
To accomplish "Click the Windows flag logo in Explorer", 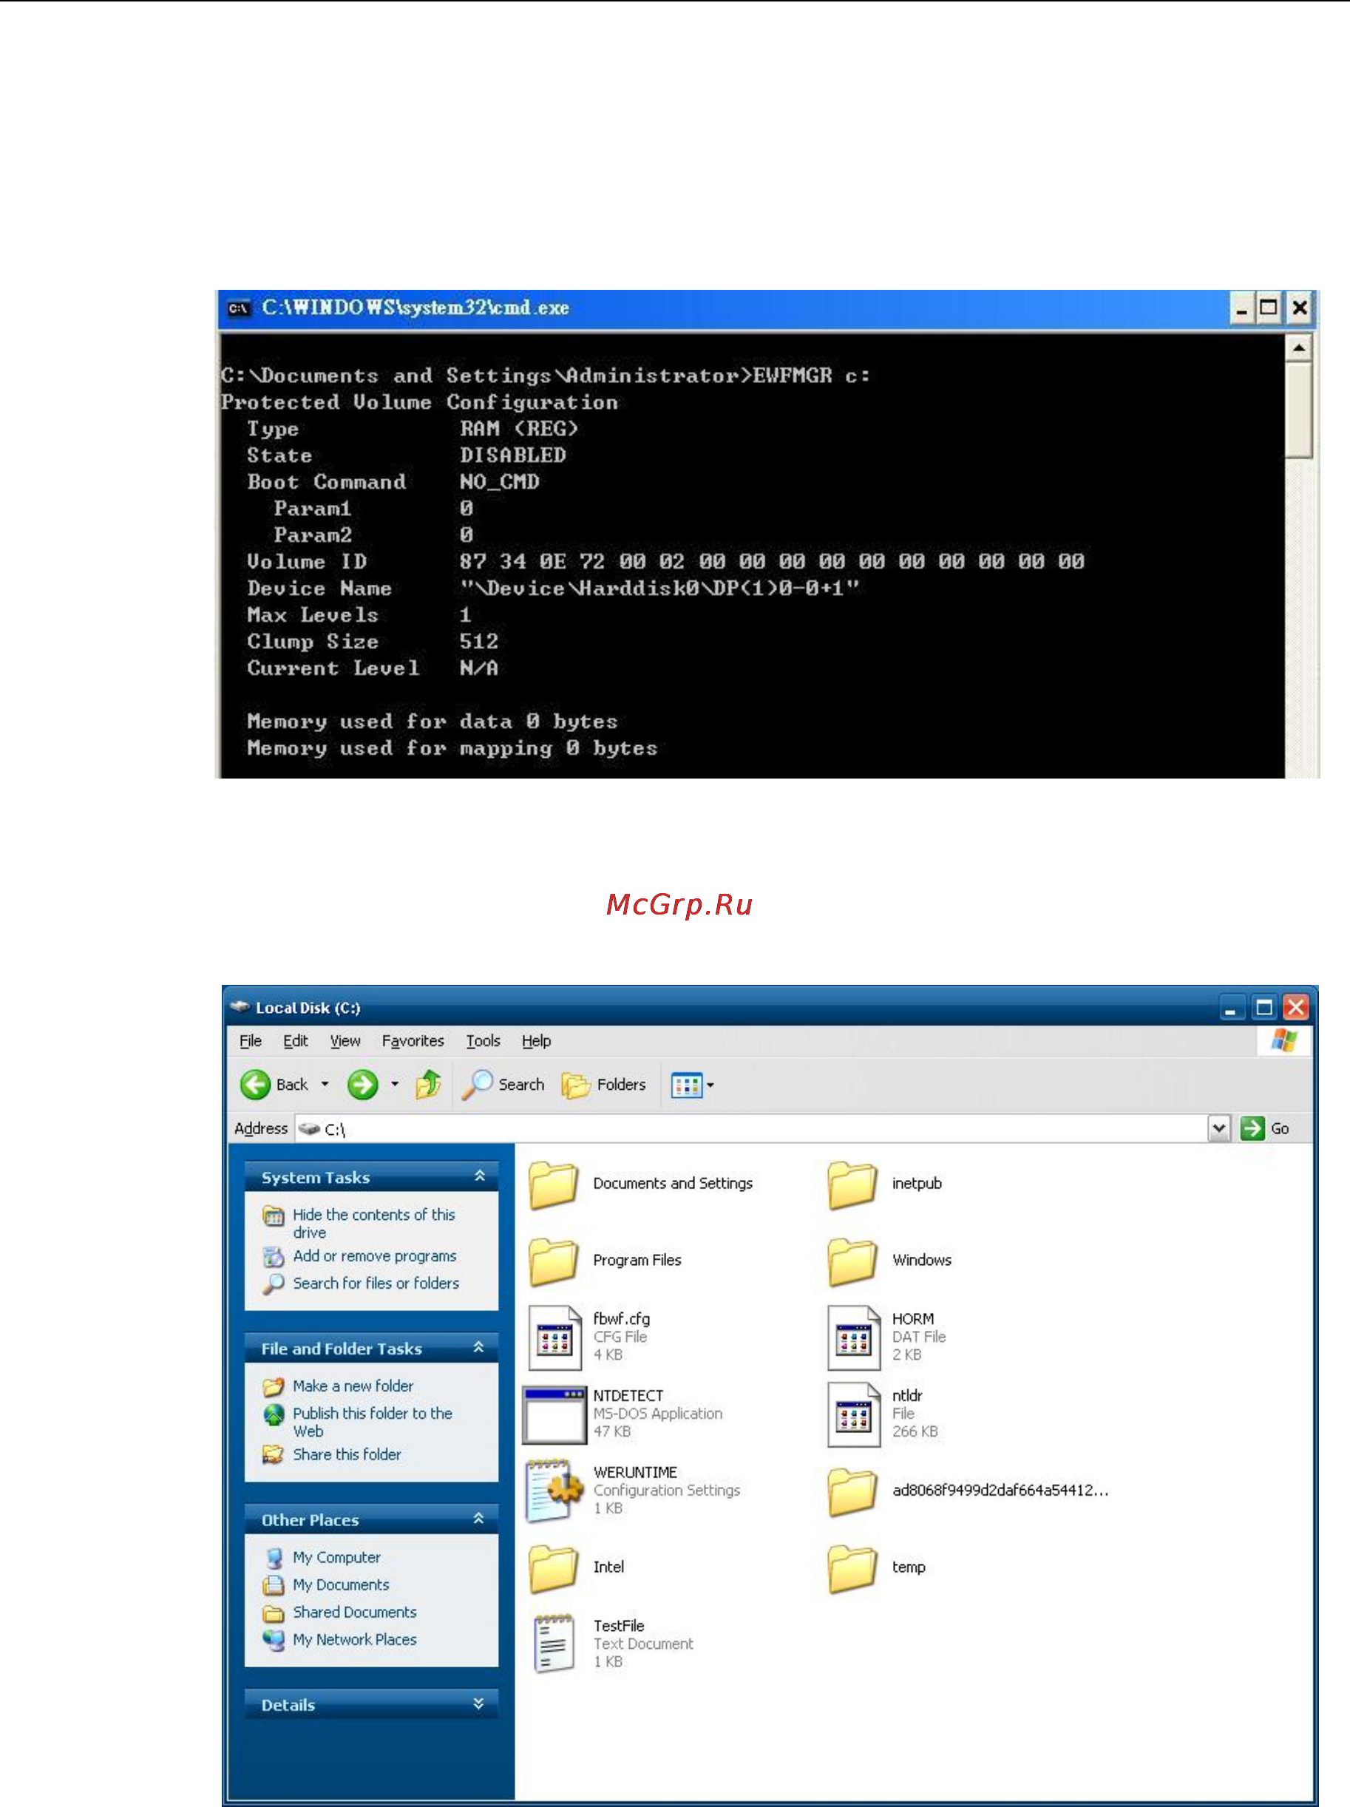I will point(1284,1041).
